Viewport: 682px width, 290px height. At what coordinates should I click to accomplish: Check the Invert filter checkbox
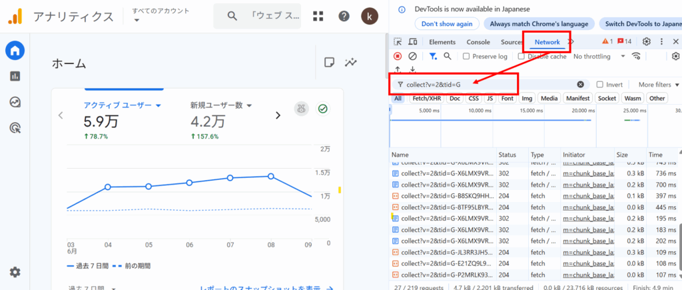(600, 85)
